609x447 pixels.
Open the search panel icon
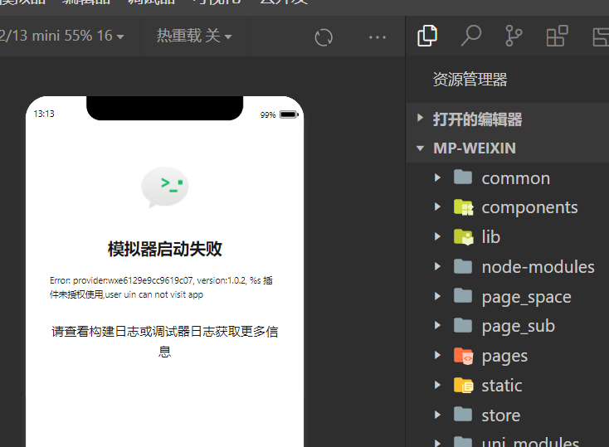(471, 36)
